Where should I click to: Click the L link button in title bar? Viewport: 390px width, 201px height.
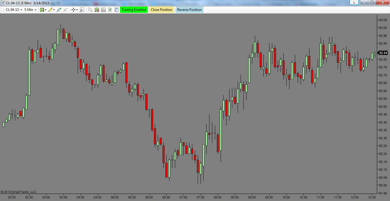pyautogui.click(x=354, y=2)
